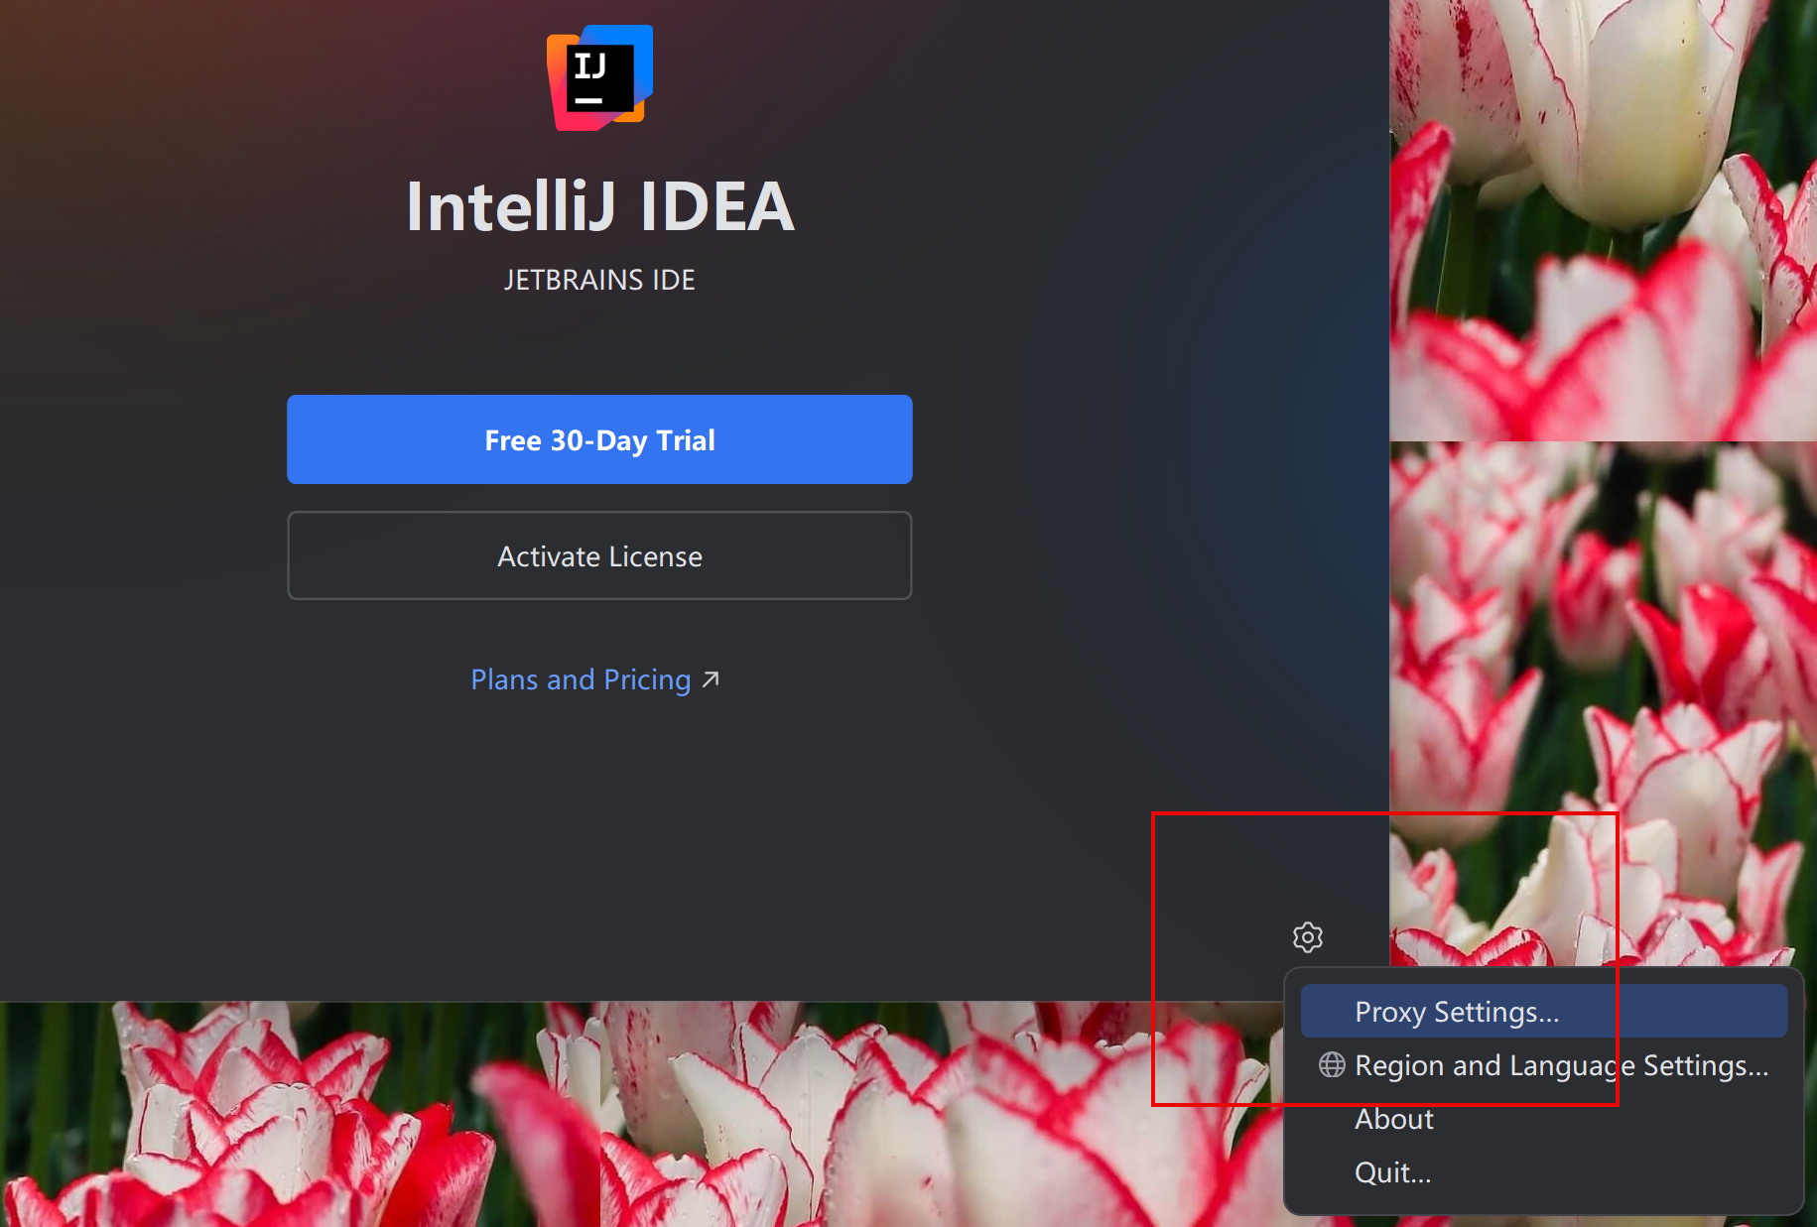
Task: Click the external-link arrow after Plans and Pricing
Action: pos(711,679)
